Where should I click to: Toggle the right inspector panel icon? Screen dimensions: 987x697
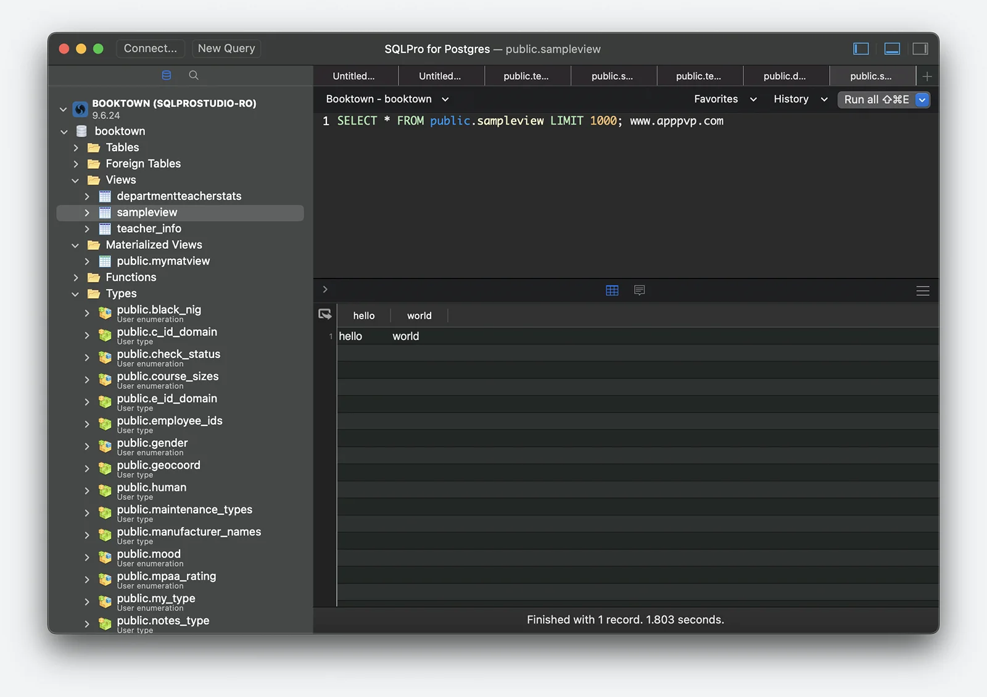coord(920,49)
